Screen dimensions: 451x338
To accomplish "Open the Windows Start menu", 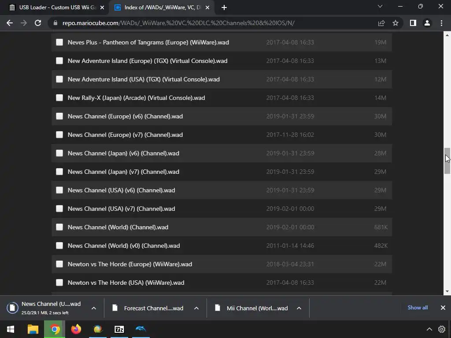I will (11, 329).
